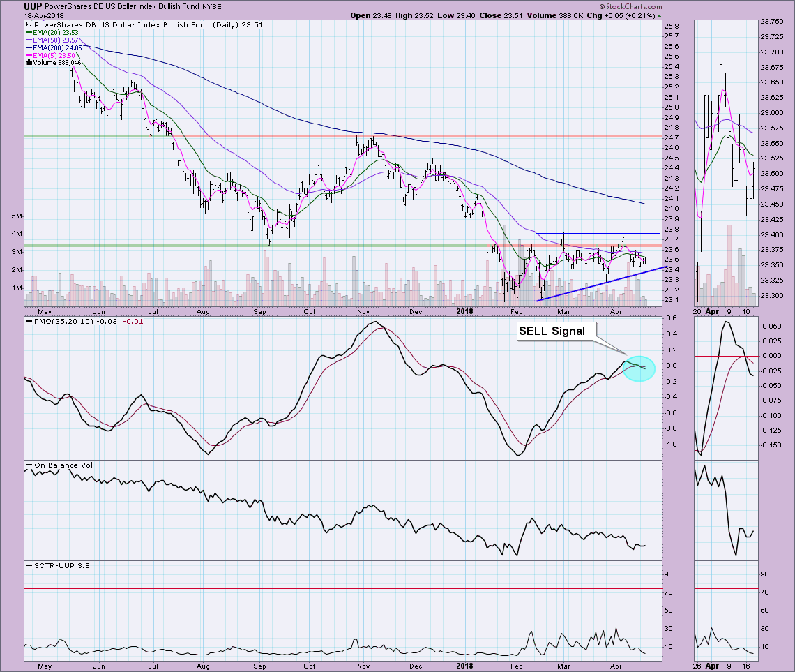Click the 0.050 label on the zoom PMO axis
The image size is (795, 672).
[772, 326]
